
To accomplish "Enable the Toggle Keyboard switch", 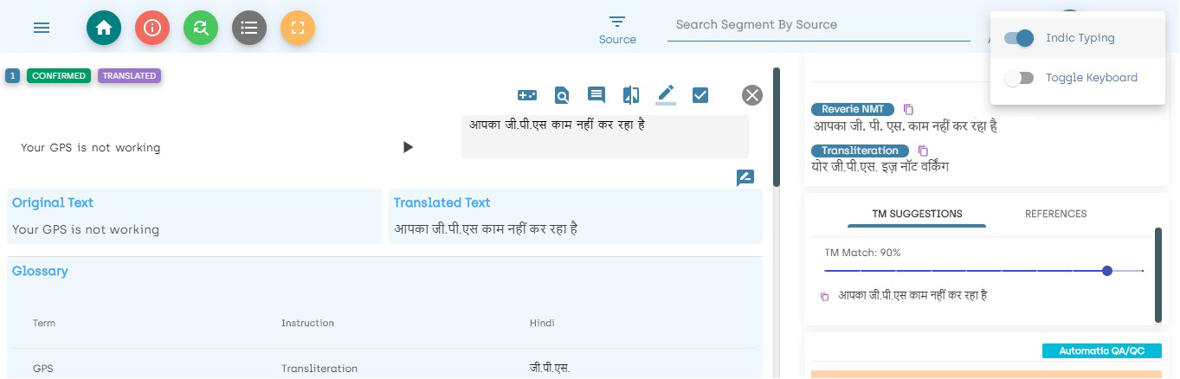I will coord(1019,78).
